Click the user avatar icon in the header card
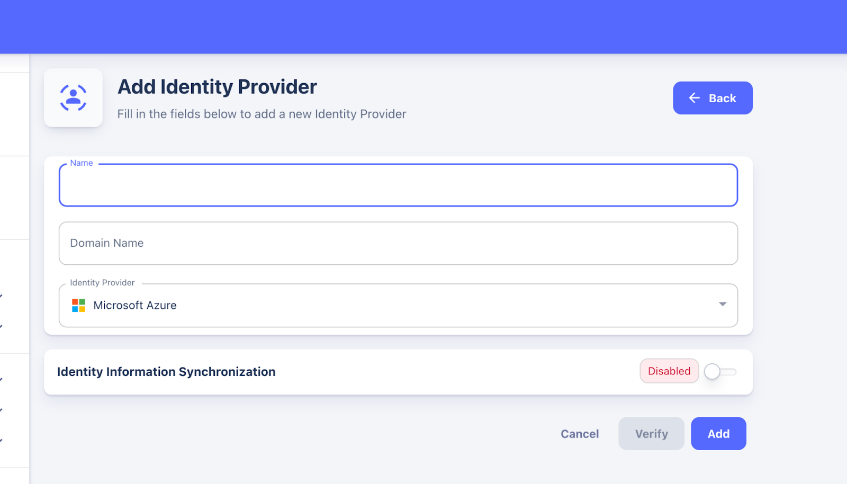The height and width of the screenshot is (484, 847). click(x=73, y=97)
